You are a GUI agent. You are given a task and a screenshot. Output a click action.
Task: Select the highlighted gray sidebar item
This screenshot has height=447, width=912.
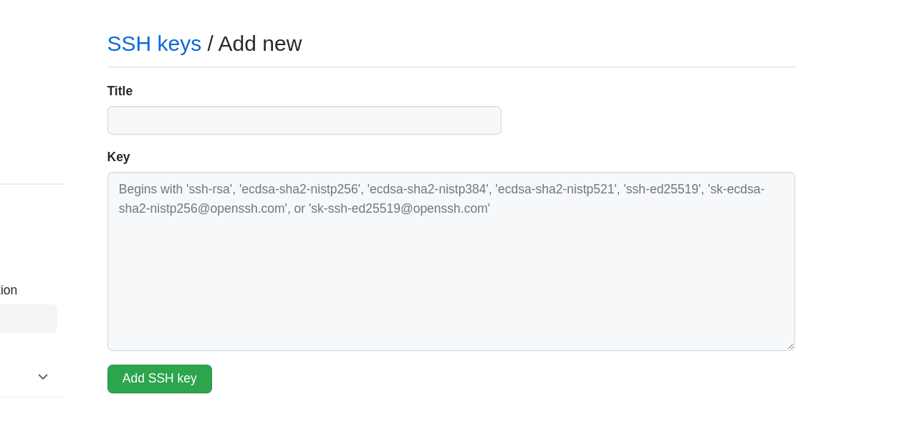click(x=27, y=319)
